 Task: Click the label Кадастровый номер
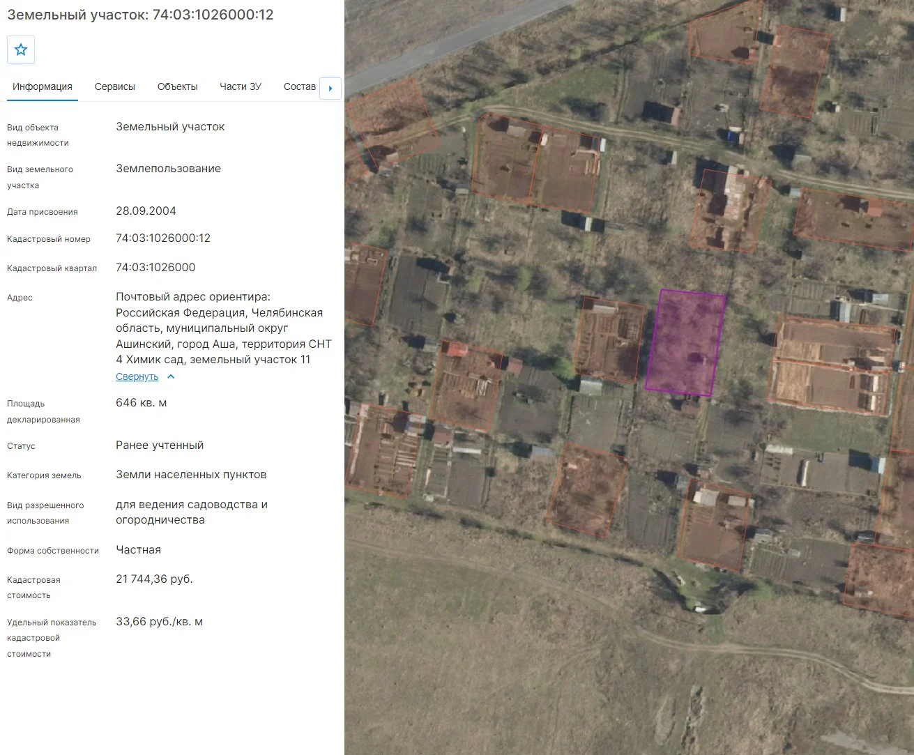pyautogui.click(x=49, y=239)
